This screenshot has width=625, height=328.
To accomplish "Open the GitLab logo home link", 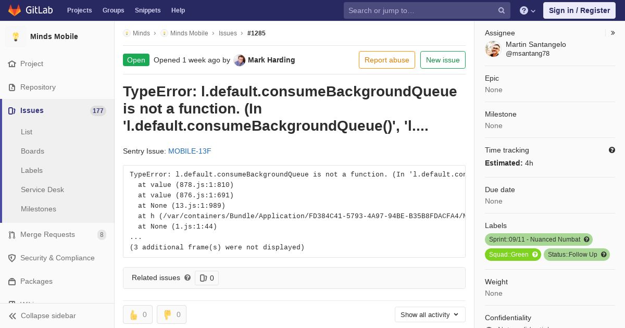I will pos(30,10).
